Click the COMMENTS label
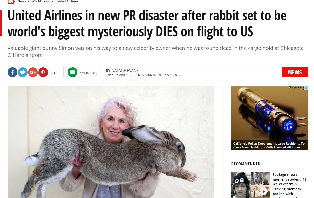Viewport: 314px width, 198px height. pyautogui.click(x=88, y=73)
